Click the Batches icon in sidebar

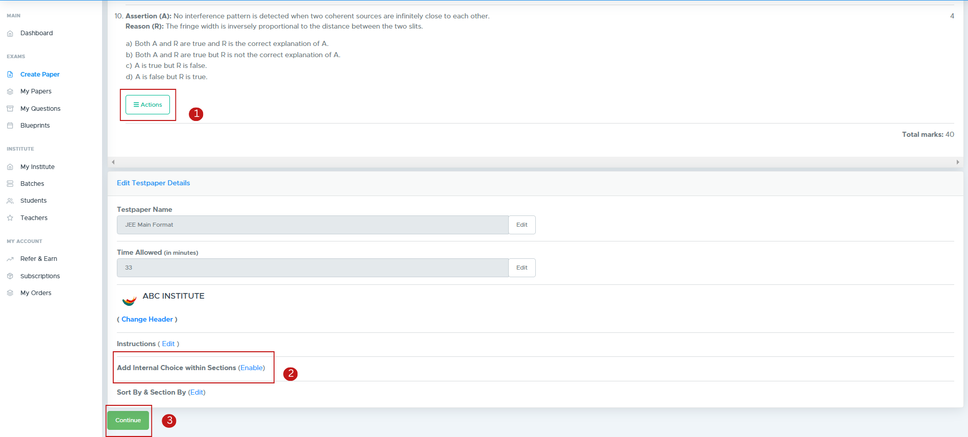tap(10, 184)
